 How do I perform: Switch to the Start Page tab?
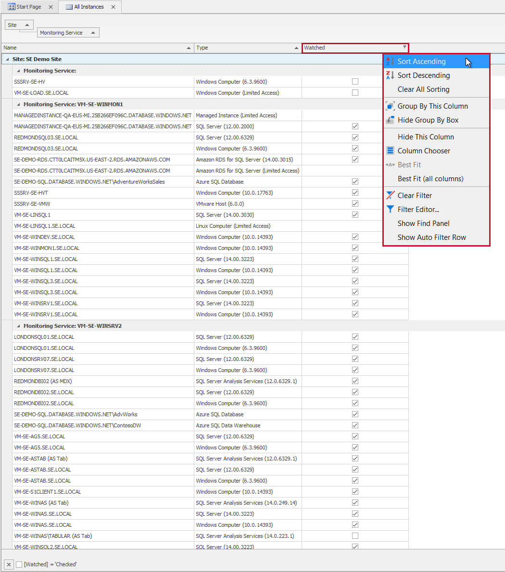point(26,7)
